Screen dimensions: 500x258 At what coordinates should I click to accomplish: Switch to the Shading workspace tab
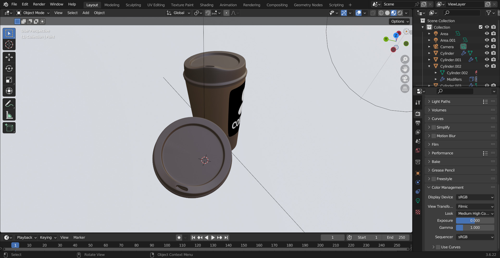click(x=207, y=5)
